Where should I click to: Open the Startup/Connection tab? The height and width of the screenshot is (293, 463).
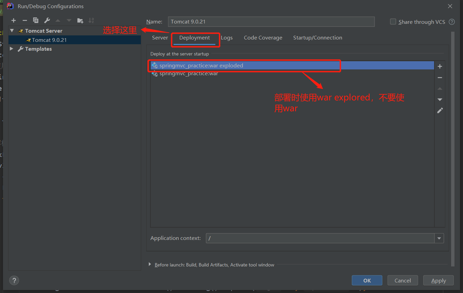(x=318, y=38)
